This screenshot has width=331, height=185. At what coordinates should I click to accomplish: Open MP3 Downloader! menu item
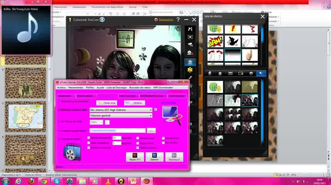[x=163, y=87]
